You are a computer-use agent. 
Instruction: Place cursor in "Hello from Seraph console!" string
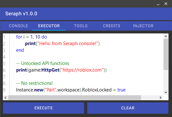coord(68,44)
